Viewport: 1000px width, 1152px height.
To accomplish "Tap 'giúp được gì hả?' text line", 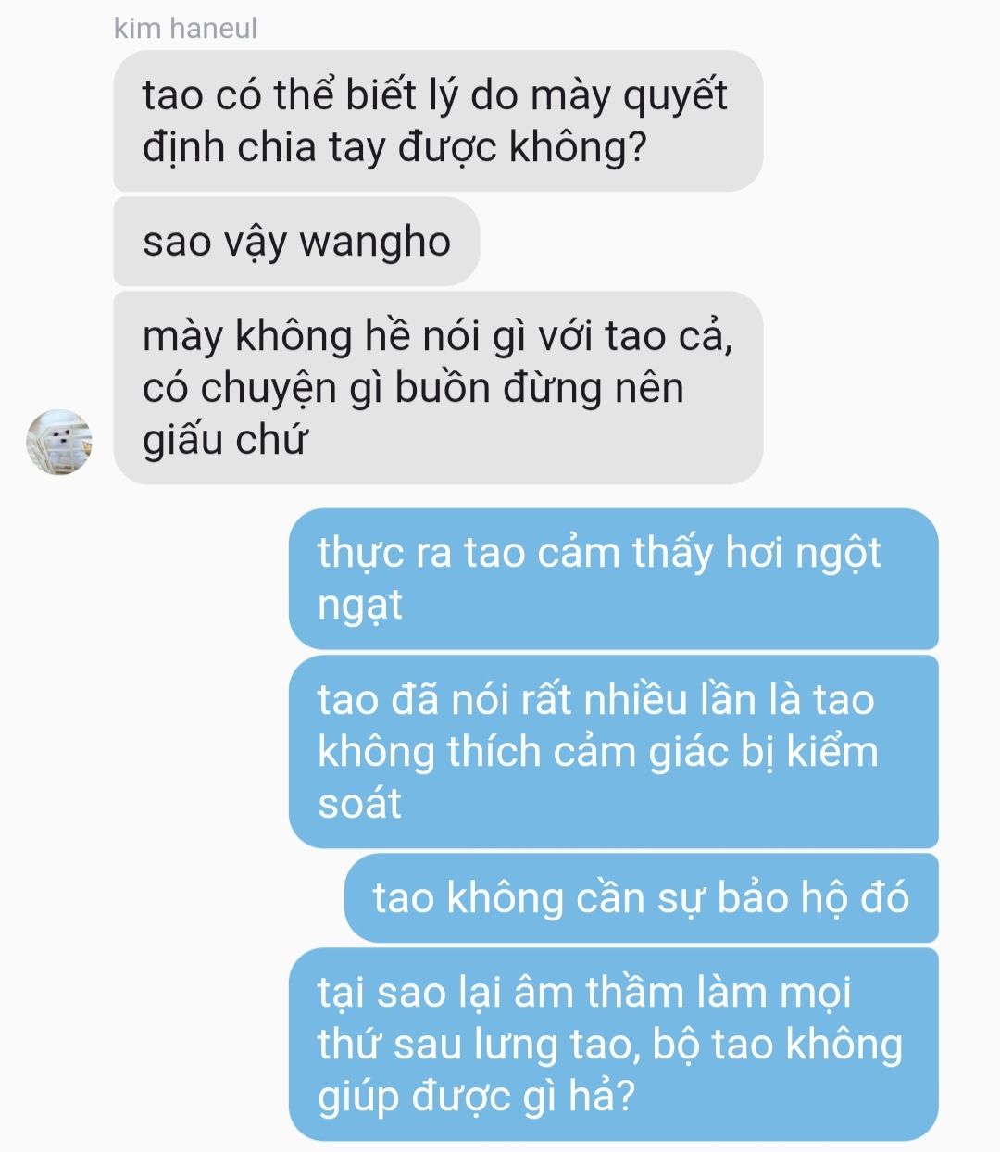I will pos(476,1096).
